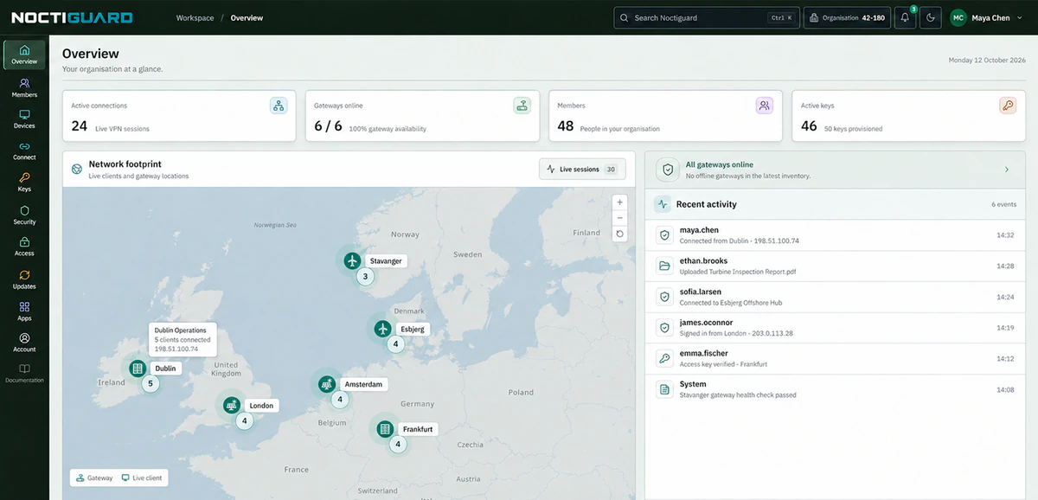Image resolution: width=1038 pixels, height=500 pixels.
Task: Click the Active connections network icon
Action: point(279,106)
